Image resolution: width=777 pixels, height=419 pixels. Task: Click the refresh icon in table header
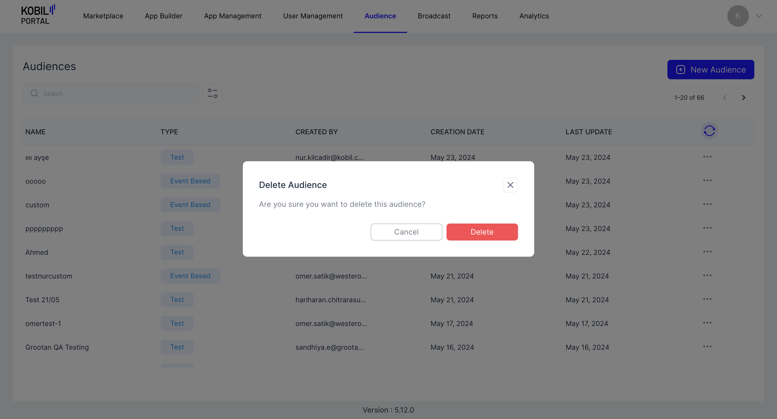point(709,131)
